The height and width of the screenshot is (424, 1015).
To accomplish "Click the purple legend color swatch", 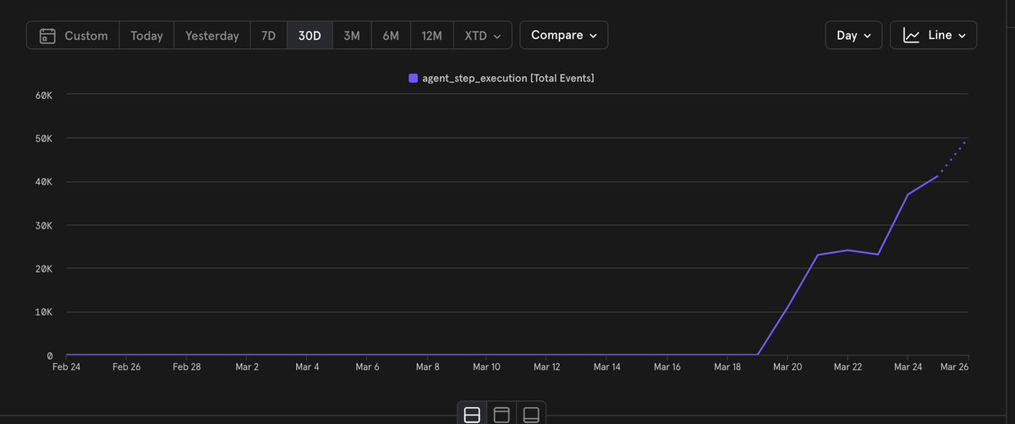I will (x=413, y=78).
